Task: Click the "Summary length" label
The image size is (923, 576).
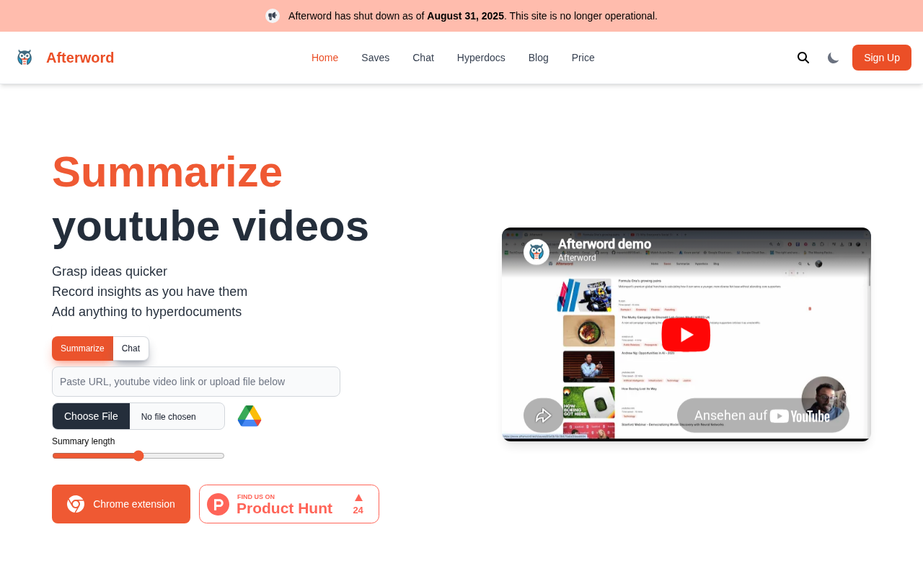Action: click(x=84, y=441)
